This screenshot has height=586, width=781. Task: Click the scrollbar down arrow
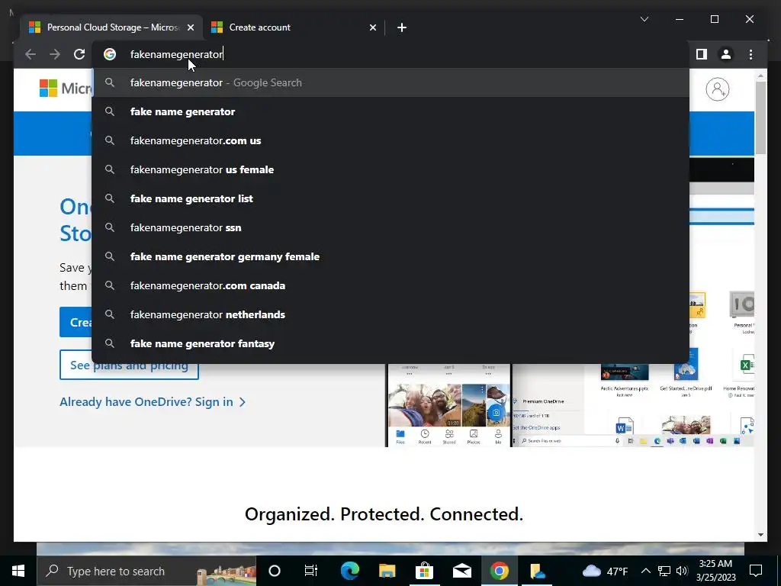(x=760, y=535)
